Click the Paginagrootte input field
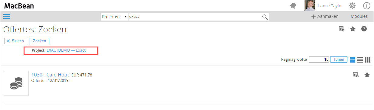The width and height of the screenshot is (374, 110). [319, 60]
